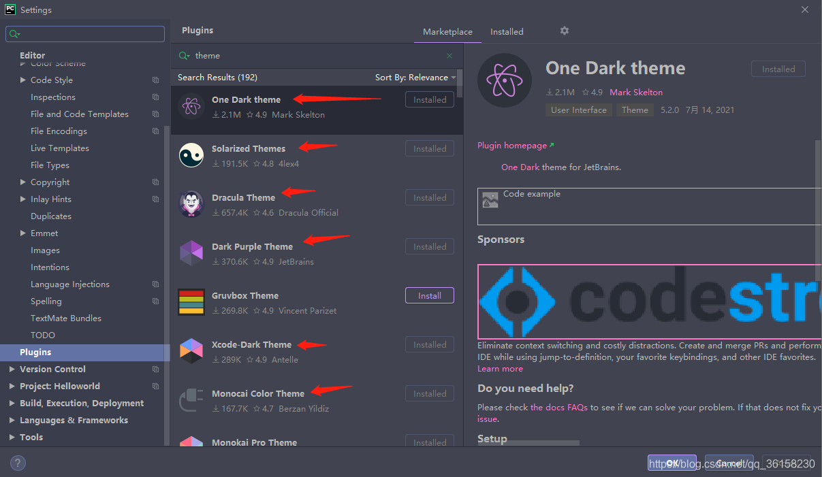Expand the Tools section
822x477 pixels.
point(12,438)
